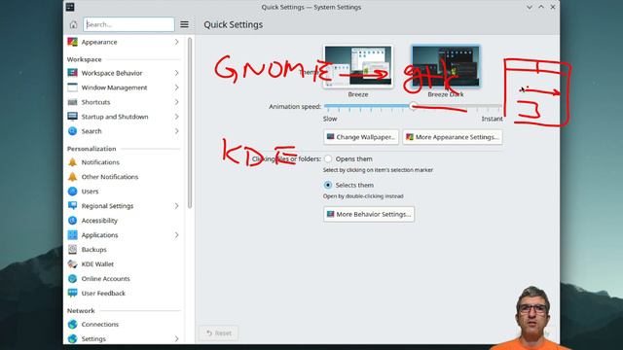This screenshot has width=623, height=350.
Task: Click the Notifications bell icon
Action: 72,162
